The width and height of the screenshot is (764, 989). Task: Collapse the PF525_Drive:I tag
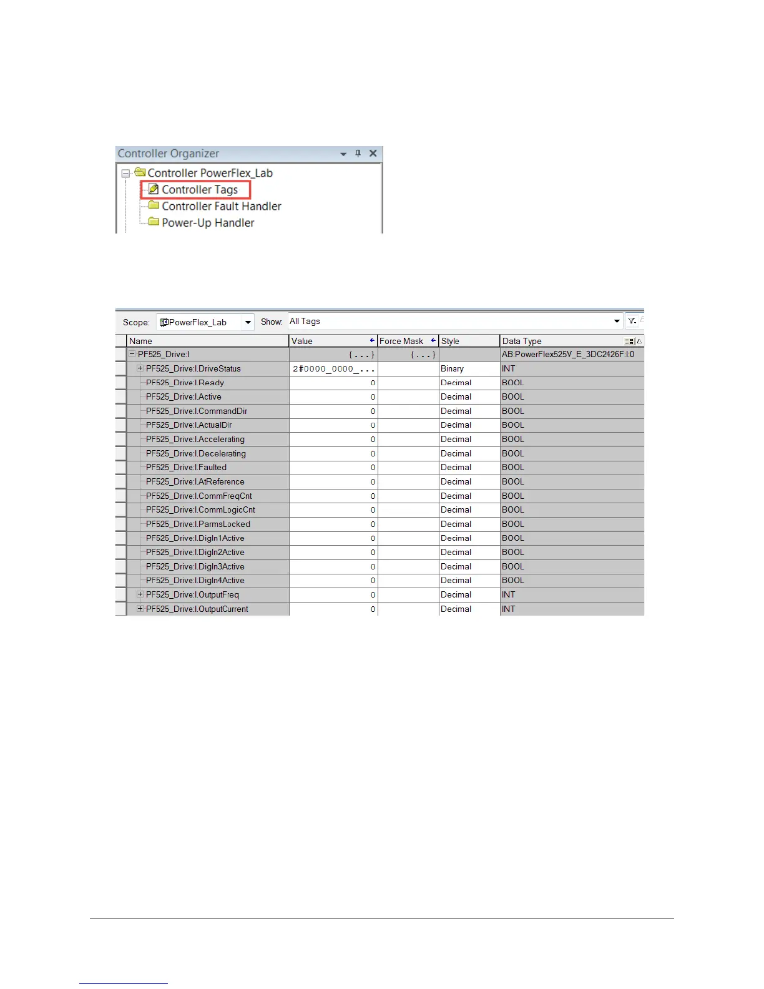[132, 354]
